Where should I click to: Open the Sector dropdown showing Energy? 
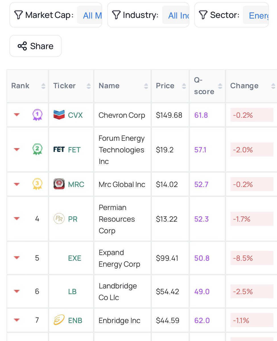coord(256,15)
